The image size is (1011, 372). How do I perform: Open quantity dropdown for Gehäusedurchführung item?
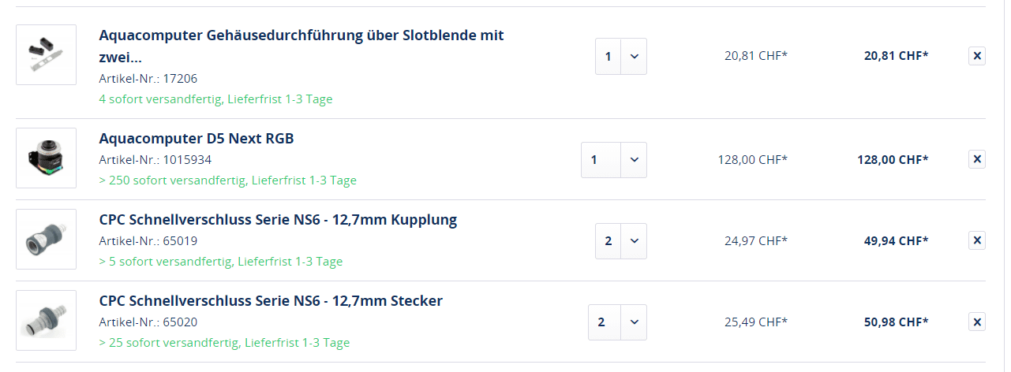point(634,57)
